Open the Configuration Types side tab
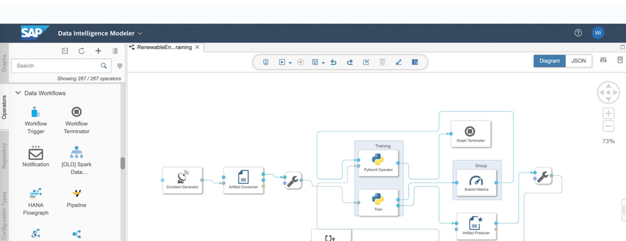The width and height of the screenshot is (626, 241). pos(4,215)
